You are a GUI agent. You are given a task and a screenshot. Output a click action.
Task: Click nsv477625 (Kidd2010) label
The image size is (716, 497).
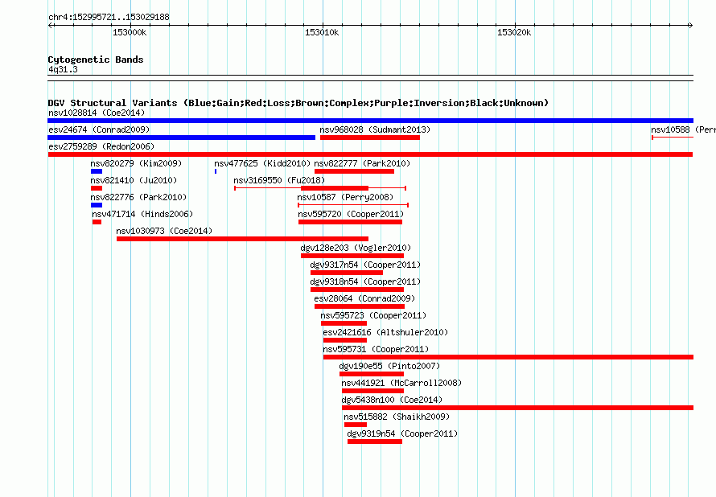[262, 163]
